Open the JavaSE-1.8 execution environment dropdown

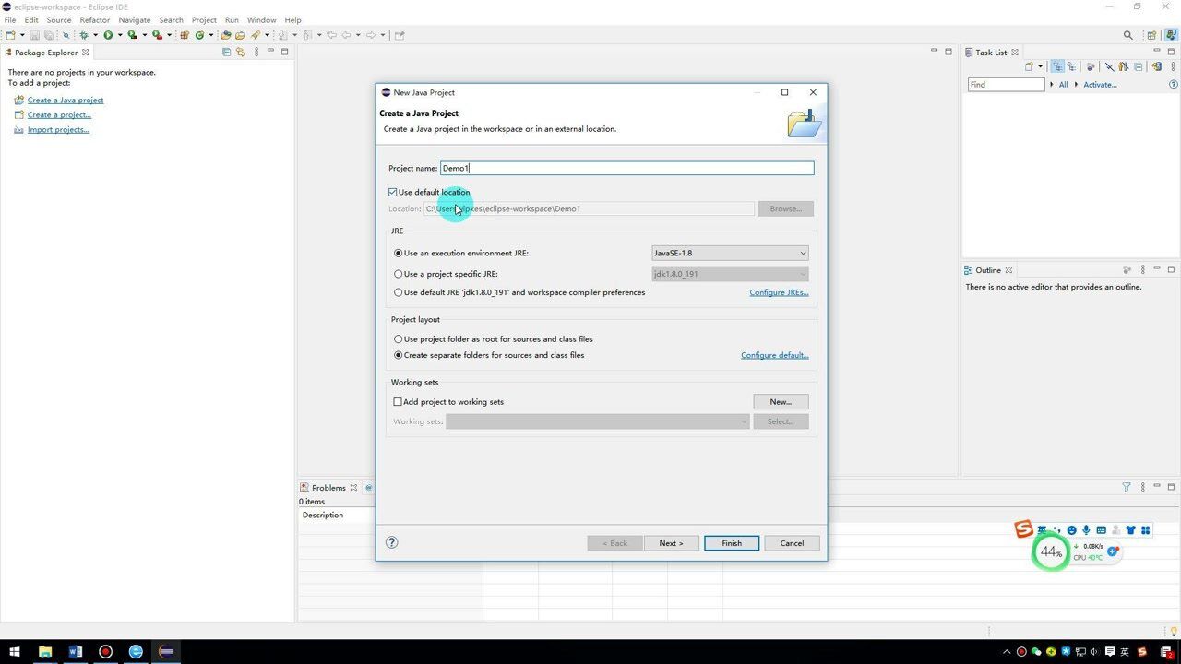(729, 253)
